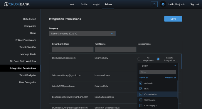Viewport: 202px width, 109px height.
Task: Open Ticket Budgeter page
Action: click(x=28, y=75)
